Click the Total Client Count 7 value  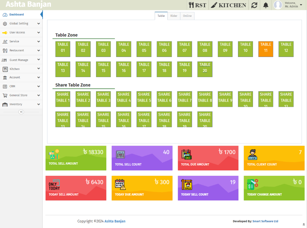(300, 152)
